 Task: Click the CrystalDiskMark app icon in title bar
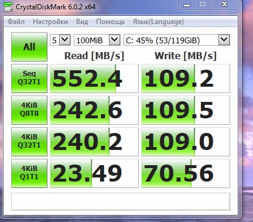pos(8,7)
